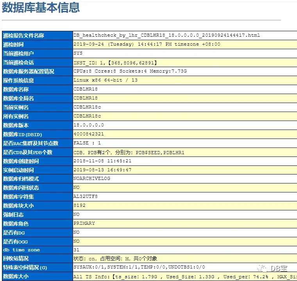Select the 特殊表空间情况(G) label cell

point(38,268)
